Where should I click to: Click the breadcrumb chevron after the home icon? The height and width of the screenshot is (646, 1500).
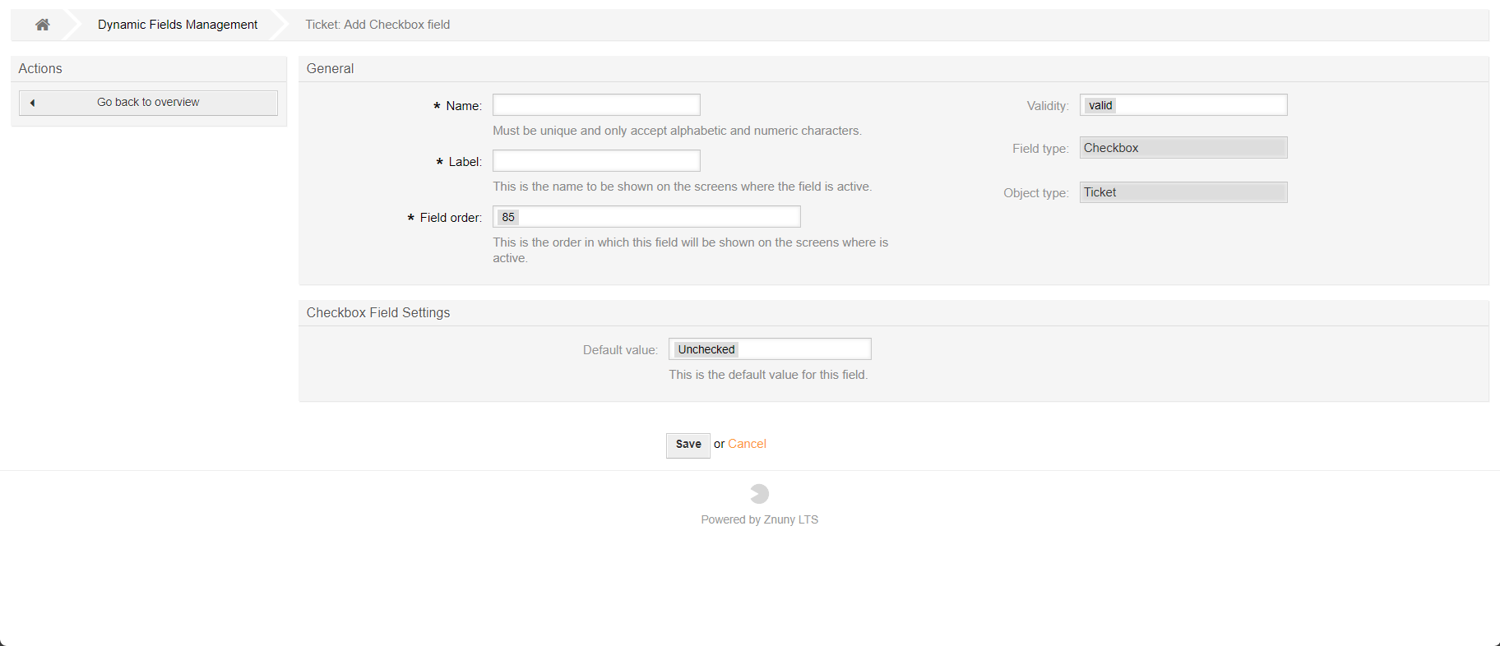(x=72, y=24)
